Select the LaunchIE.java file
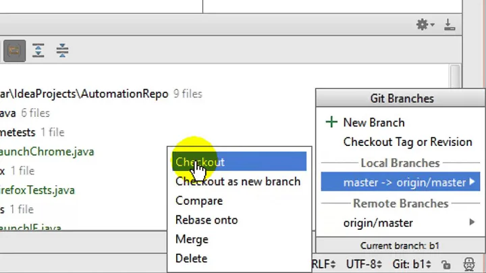The height and width of the screenshot is (273, 486). click(30, 228)
